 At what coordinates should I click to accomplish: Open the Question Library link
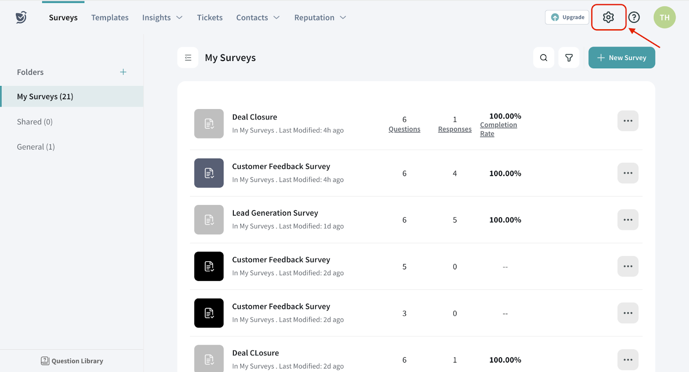coord(72,361)
